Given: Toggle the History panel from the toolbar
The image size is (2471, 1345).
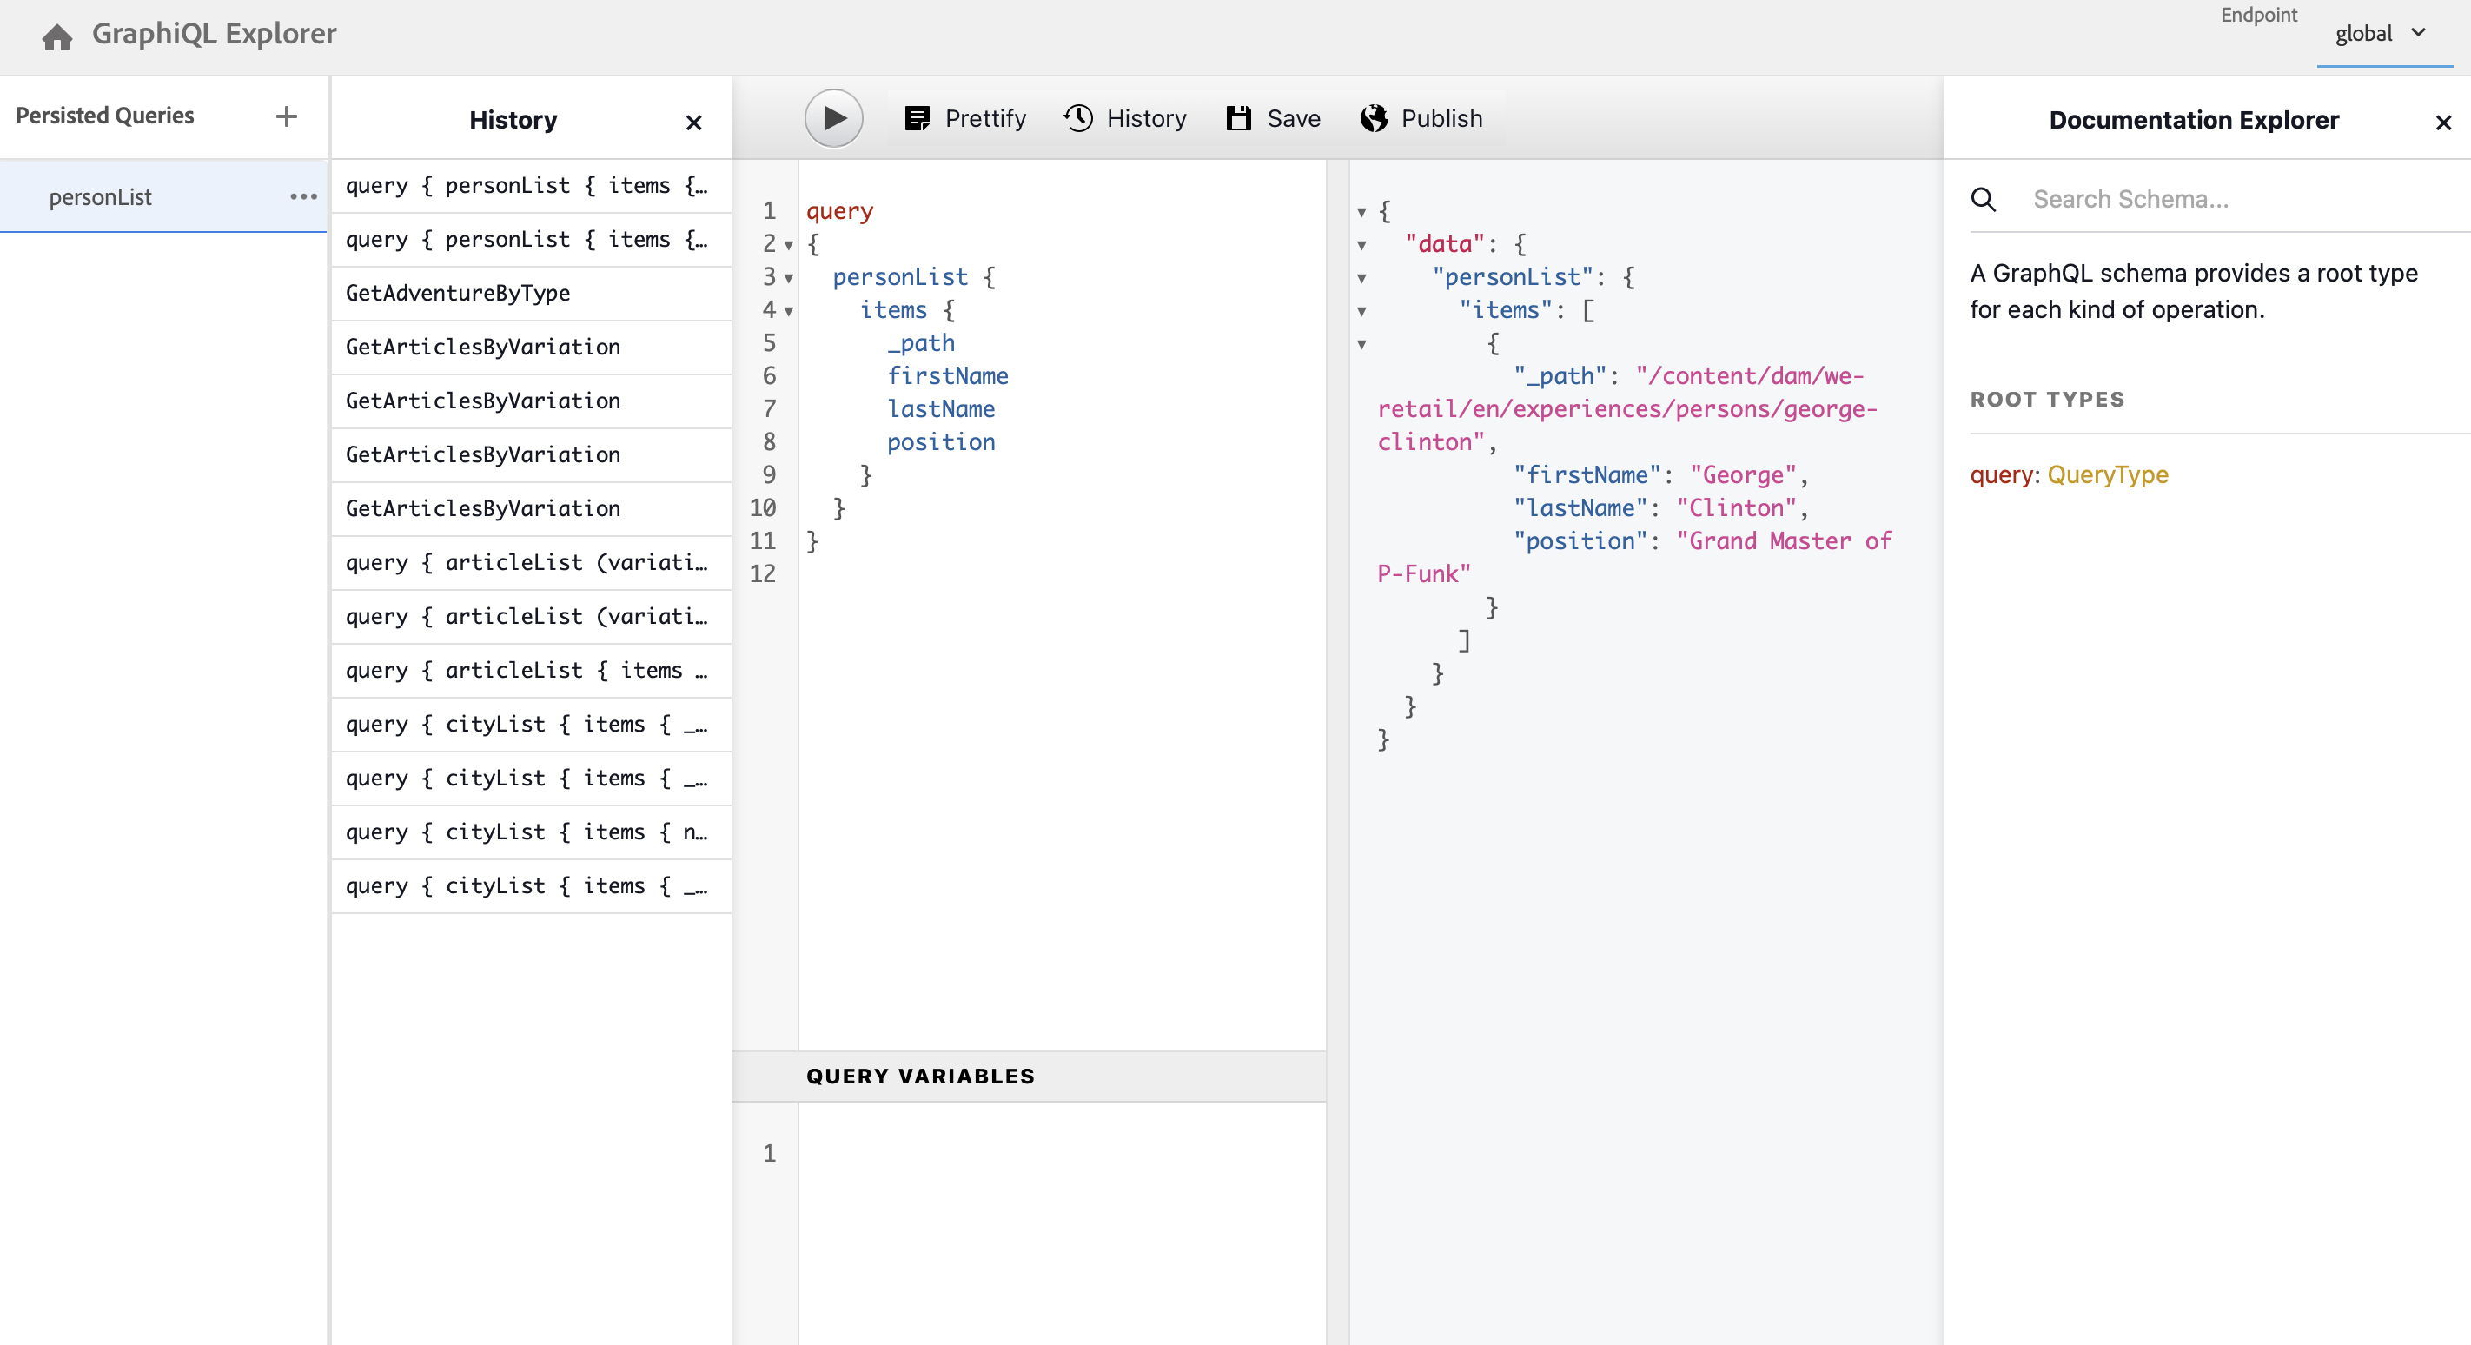Looking at the screenshot, I should [1079, 119].
